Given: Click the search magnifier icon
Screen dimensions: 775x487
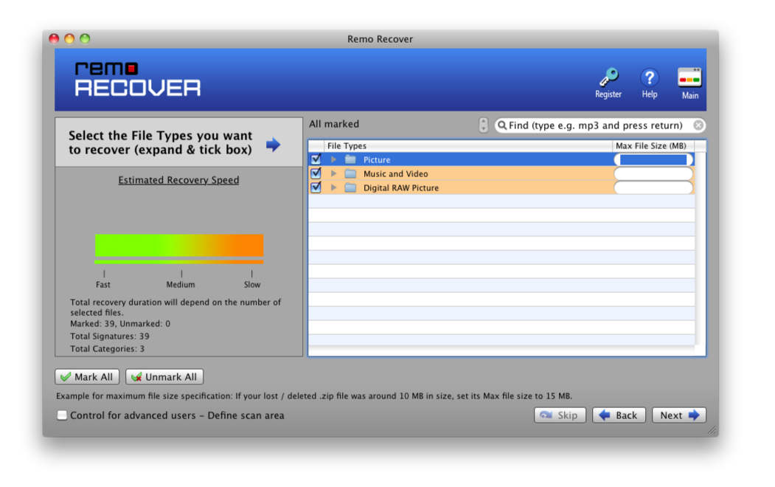Looking at the screenshot, I should [x=502, y=125].
